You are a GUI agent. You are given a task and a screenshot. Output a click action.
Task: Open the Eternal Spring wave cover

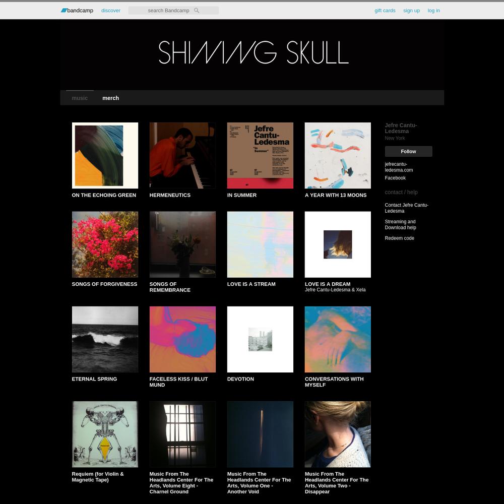point(105,339)
